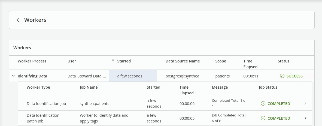This screenshot has height=126, width=322.
Task: Click the Data_Steward user cell
Action: [x=87, y=76]
